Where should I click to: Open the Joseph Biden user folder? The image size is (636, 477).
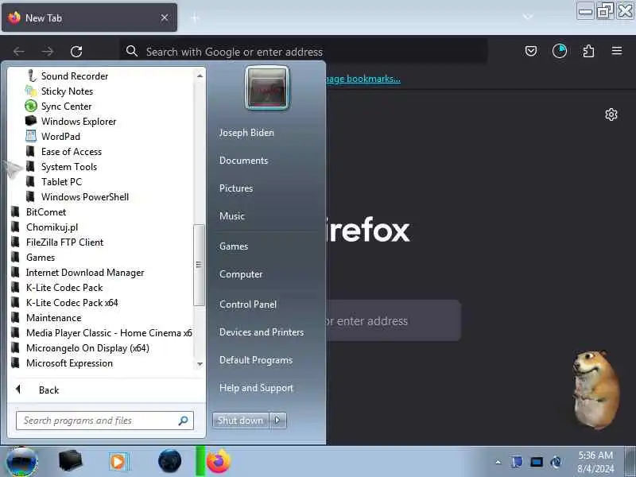(x=246, y=133)
